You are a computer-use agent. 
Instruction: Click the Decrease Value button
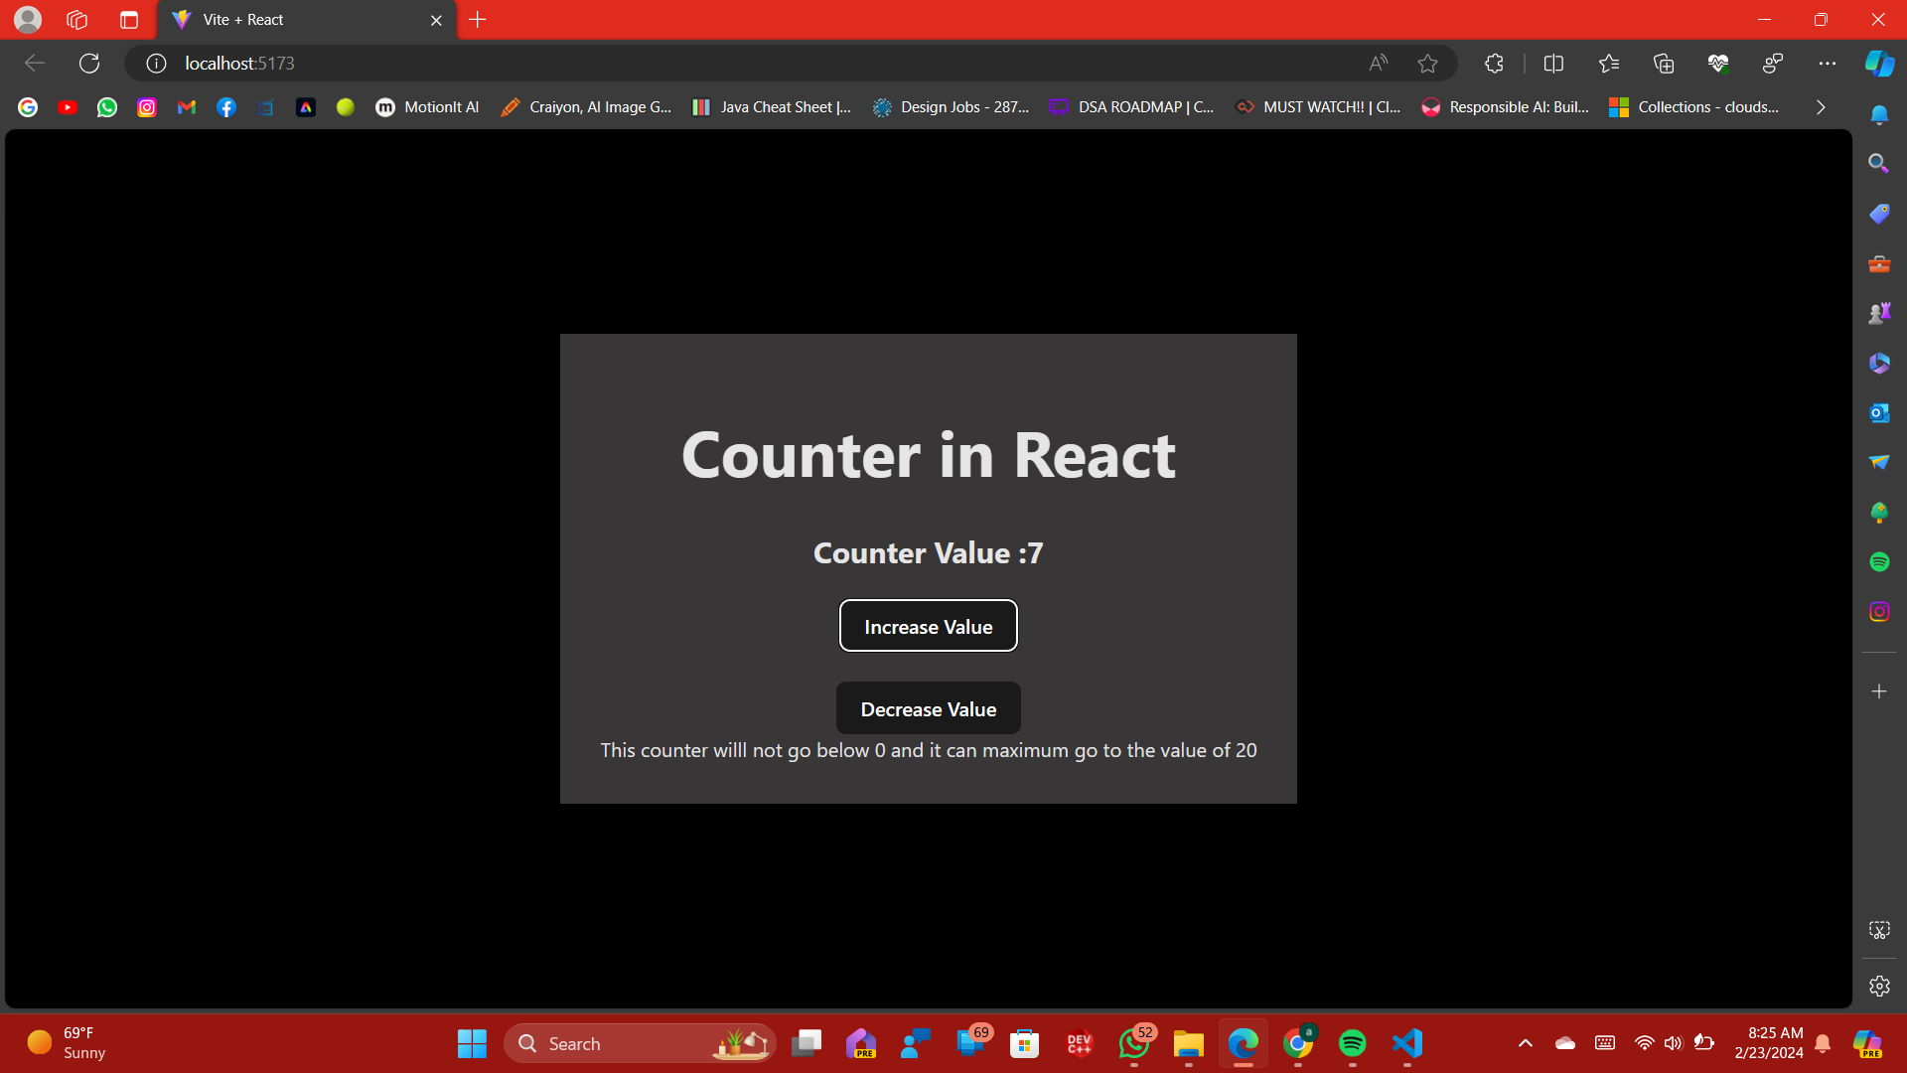[x=928, y=708]
